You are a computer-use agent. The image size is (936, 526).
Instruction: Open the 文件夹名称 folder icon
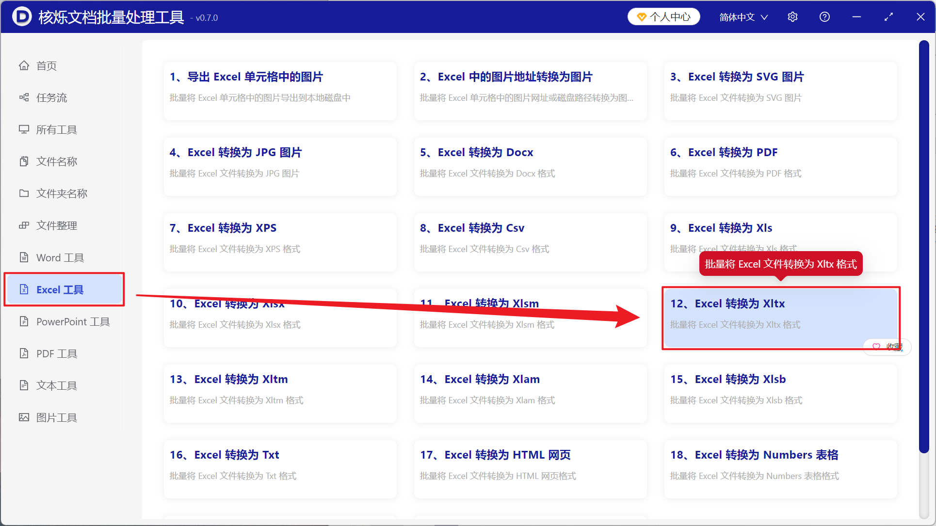24,193
